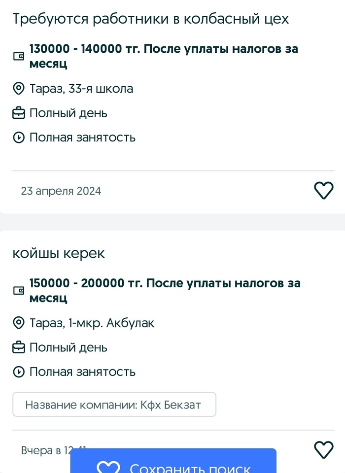Click wallet icon beside 150000 - 200000 salary
Viewport: 345px width, 473px height.
18,291
